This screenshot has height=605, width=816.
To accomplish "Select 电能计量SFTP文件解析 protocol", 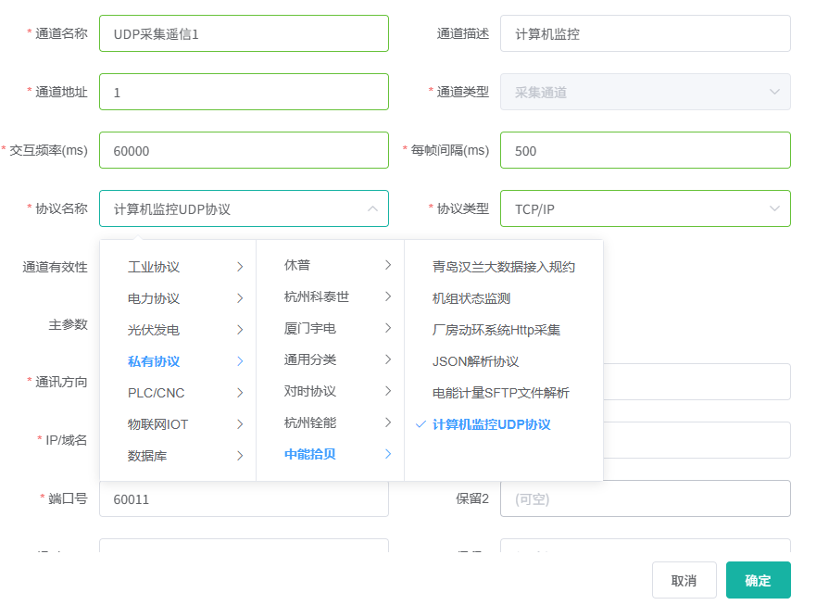I will tap(500, 393).
